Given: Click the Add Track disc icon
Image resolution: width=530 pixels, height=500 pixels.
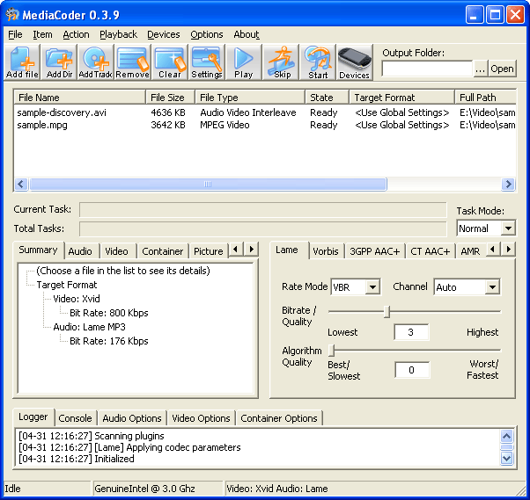Looking at the screenshot, I should coord(96,62).
